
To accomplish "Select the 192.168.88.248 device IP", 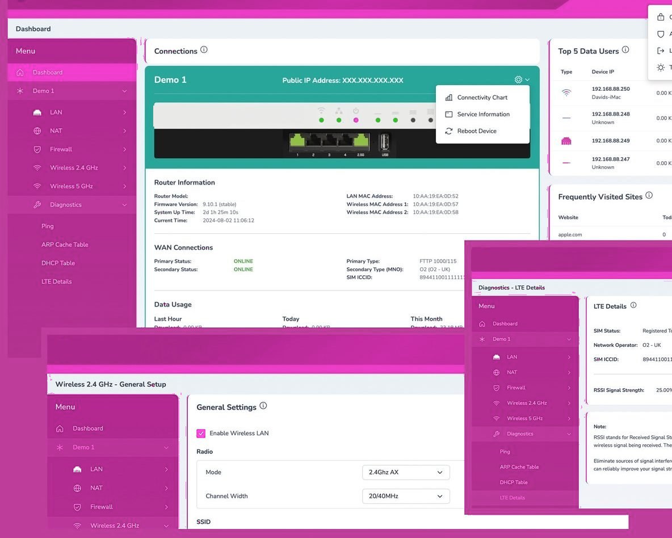I will [610, 114].
